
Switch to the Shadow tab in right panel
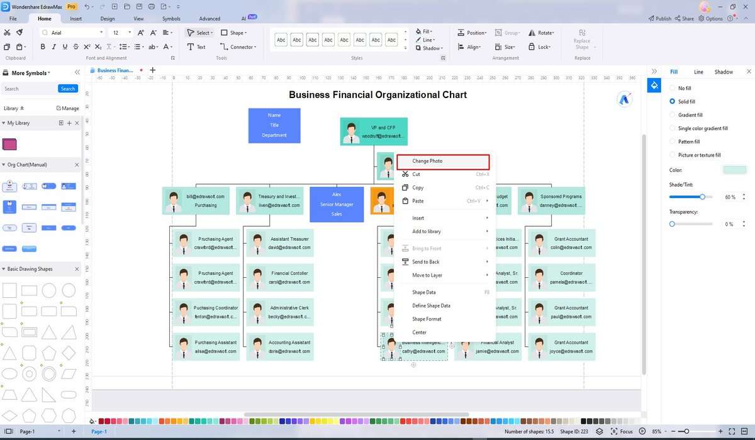tap(724, 72)
